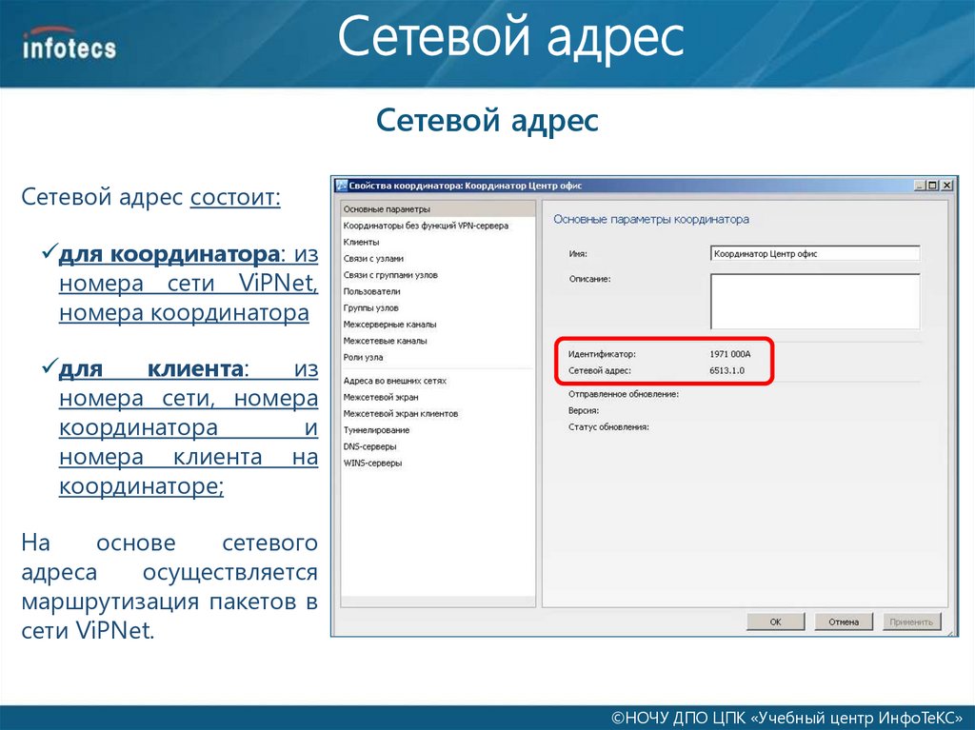Click the infotecs logo
This screenshot has height=730, width=975.
pyautogui.click(x=69, y=44)
